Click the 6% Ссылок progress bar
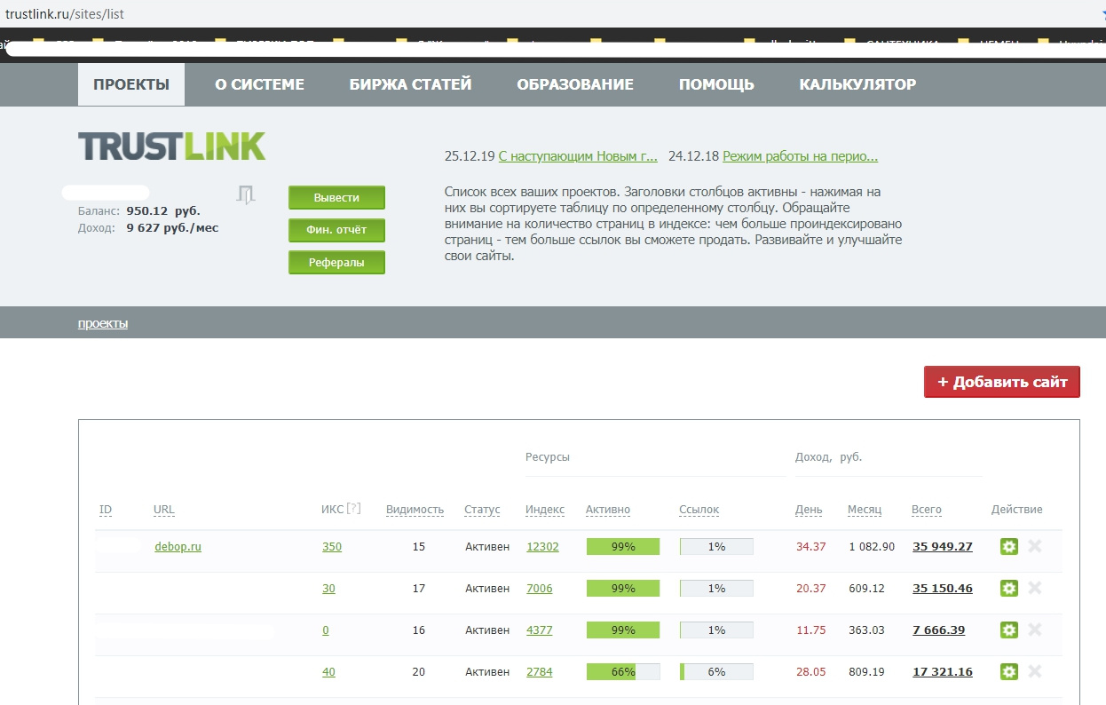Screen dimensions: 1106x705 point(716,672)
